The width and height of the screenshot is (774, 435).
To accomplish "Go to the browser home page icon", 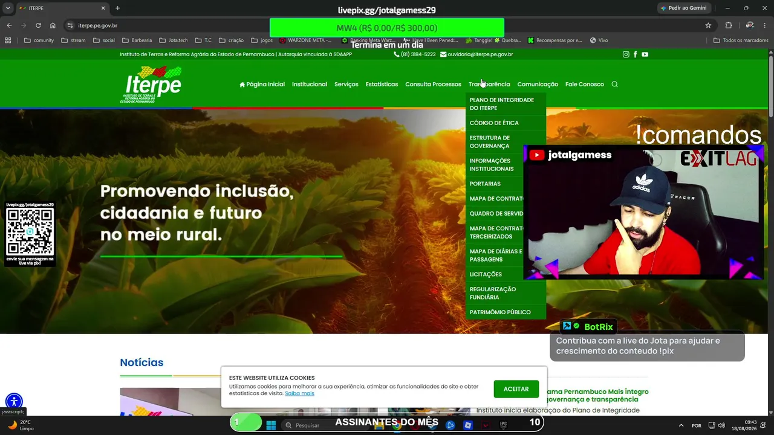I will tap(53, 25).
